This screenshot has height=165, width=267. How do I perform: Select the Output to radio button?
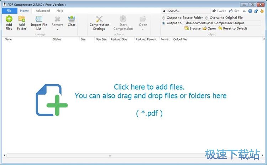(x=163, y=23)
